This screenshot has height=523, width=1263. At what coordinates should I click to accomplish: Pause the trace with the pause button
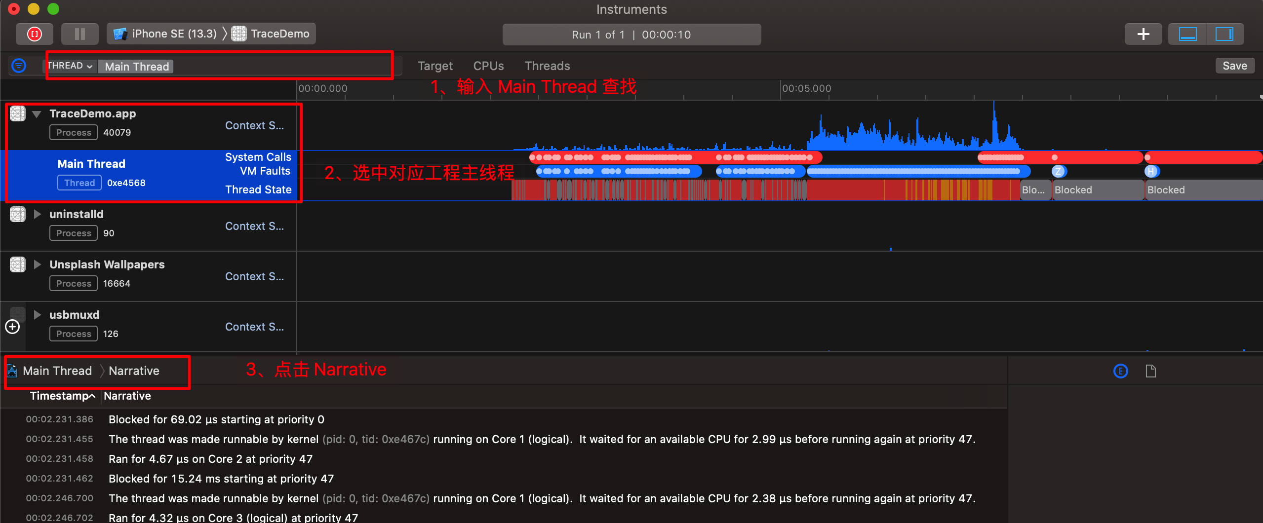(79, 34)
